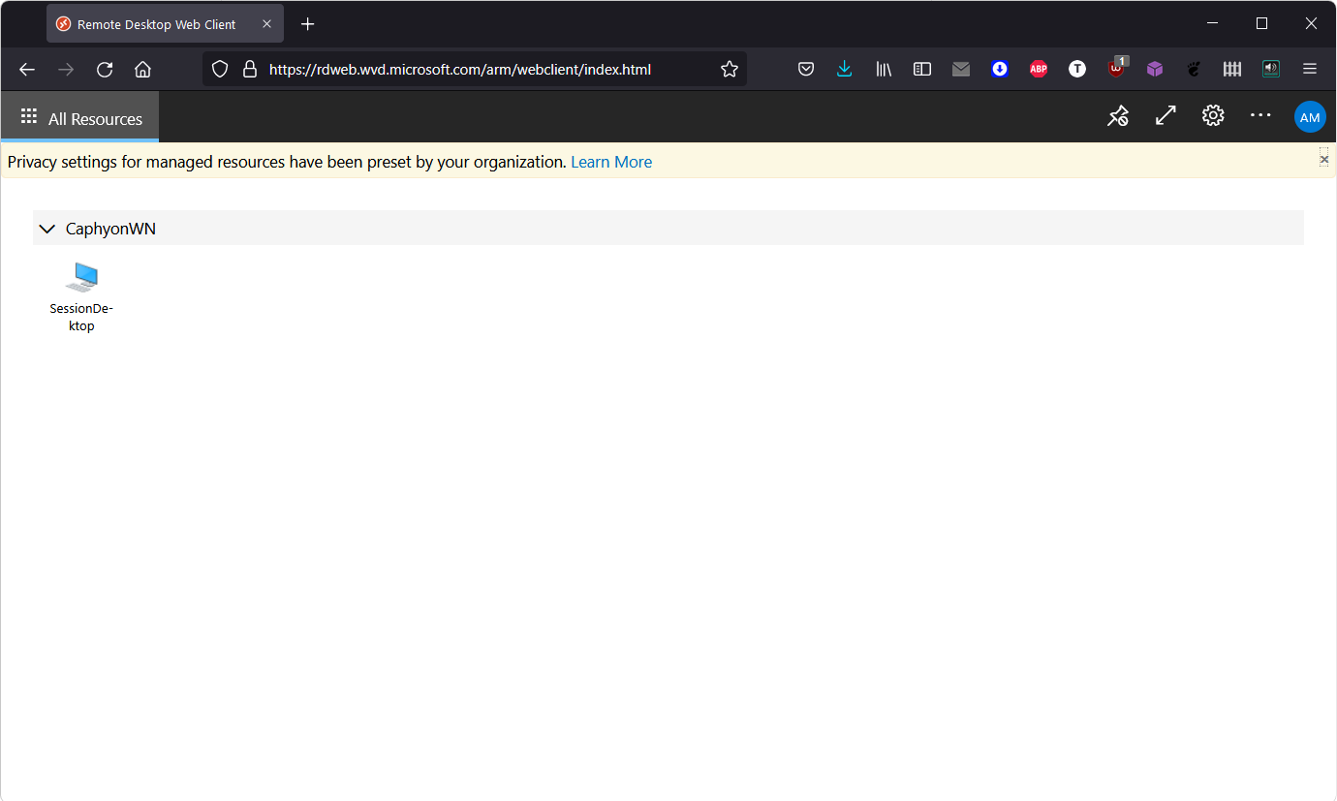Screen dimensions: 1337x801
Task: Maximize the Firefox window
Action: 1261,23
